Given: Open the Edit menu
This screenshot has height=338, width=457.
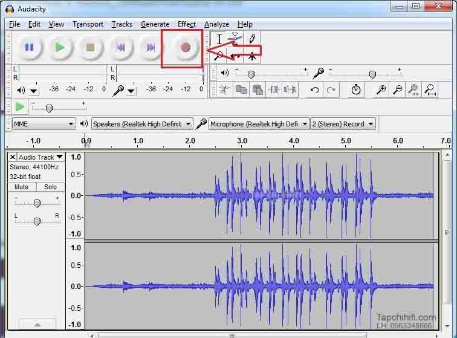Looking at the screenshot, I should pyautogui.click(x=34, y=24).
